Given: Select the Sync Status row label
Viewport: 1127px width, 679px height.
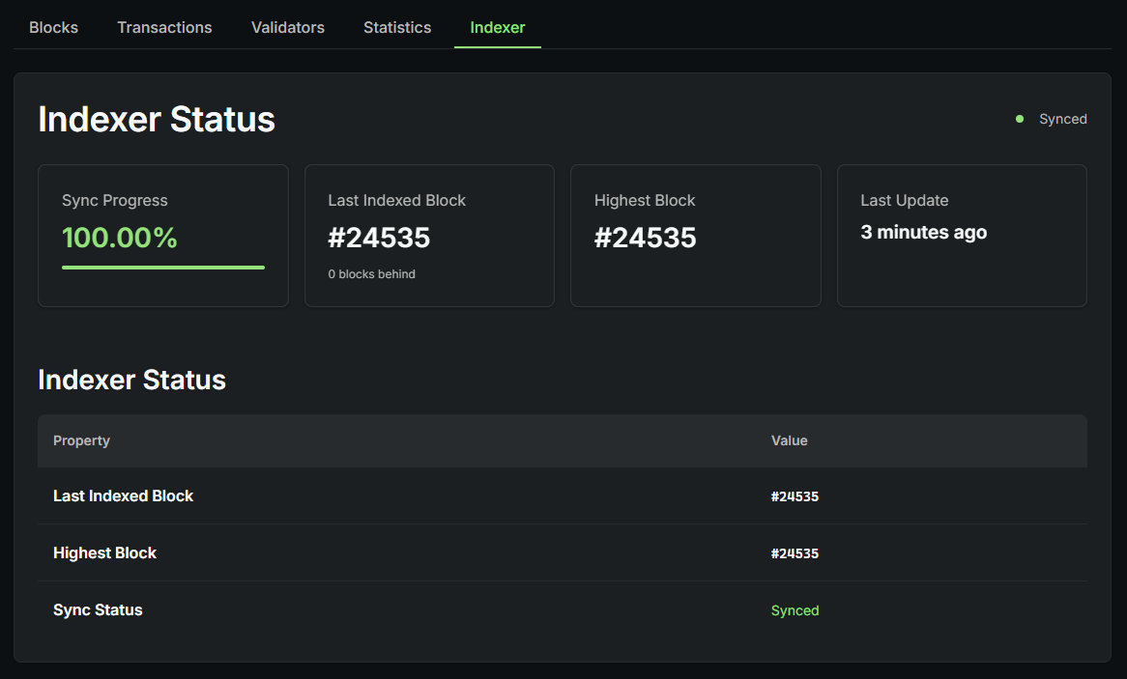Looking at the screenshot, I should tap(98, 609).
